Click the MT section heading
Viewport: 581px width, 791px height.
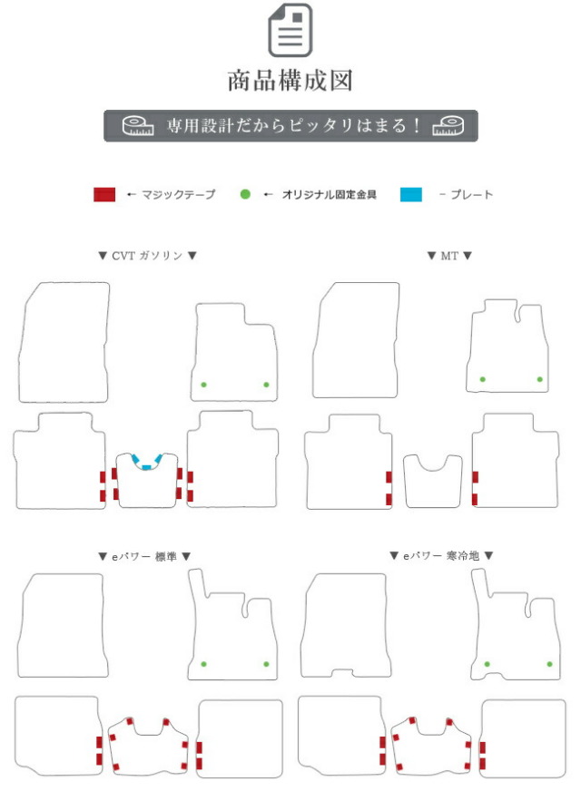coord(449,256)
